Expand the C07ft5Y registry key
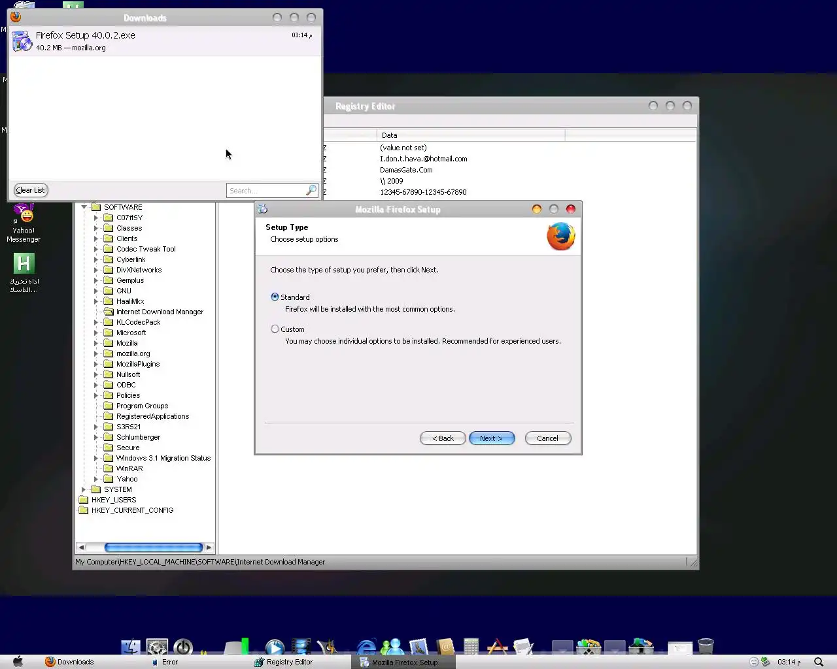837x669 pixels. click(x=96, y=218)
